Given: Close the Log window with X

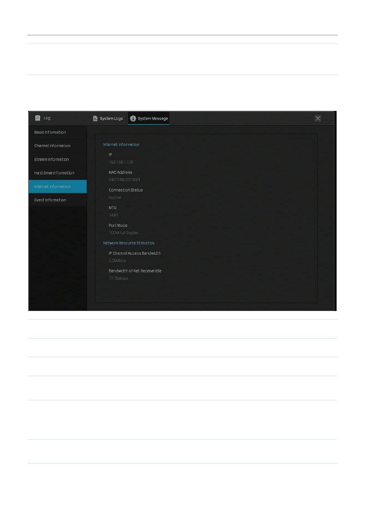Looking at the screenshot, I should (x=318, y=118).
